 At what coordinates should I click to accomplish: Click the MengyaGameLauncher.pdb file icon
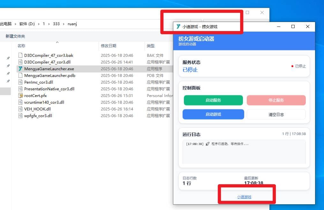(x=20, y=75)
